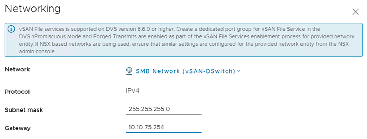
Task: Click the 'SMB Network' selection text
Action: [x=152, y=71]
